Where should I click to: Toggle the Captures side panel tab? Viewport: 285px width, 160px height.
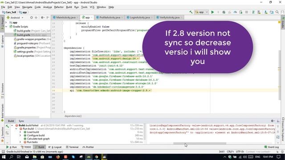tap(2, 41)
